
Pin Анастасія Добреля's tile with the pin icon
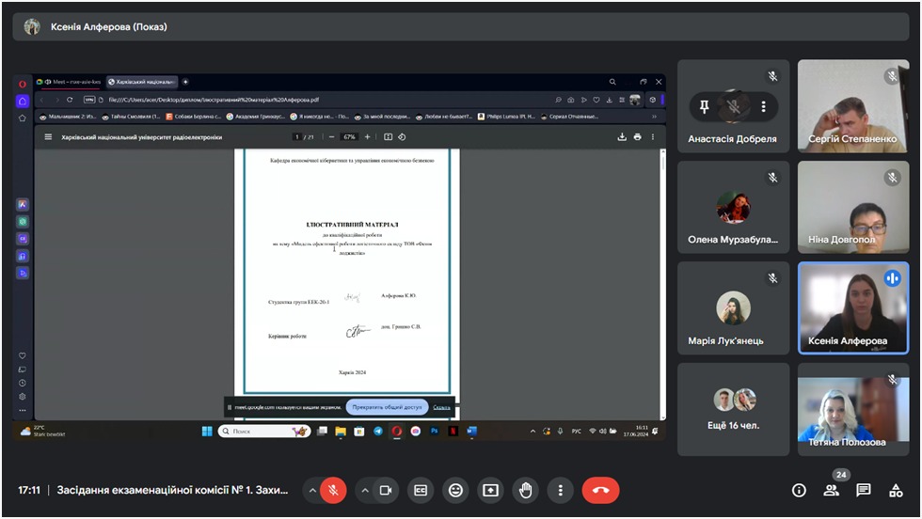(704, 107)
